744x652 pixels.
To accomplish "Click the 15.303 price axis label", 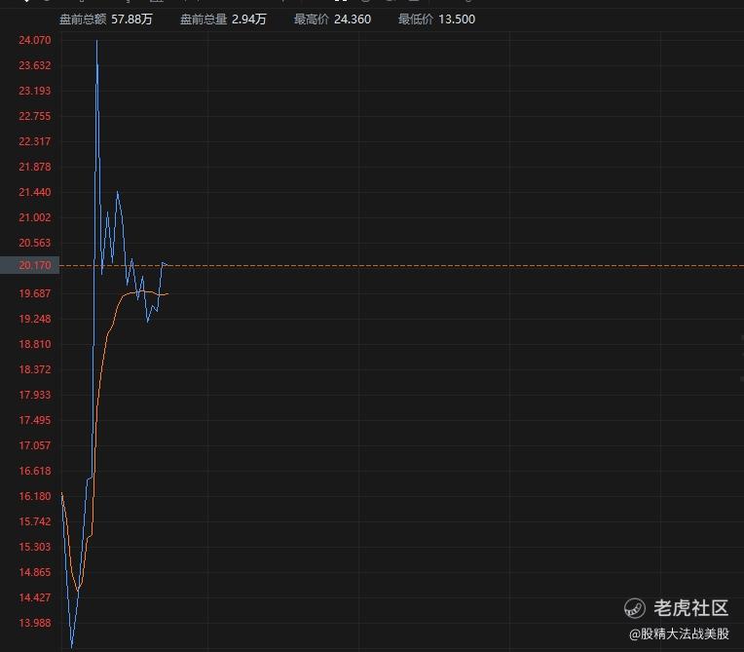I will pos(35,547).
